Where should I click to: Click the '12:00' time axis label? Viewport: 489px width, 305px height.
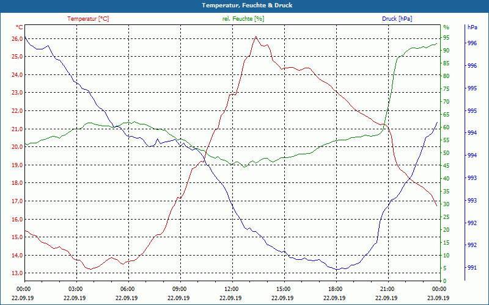point(231,289)
